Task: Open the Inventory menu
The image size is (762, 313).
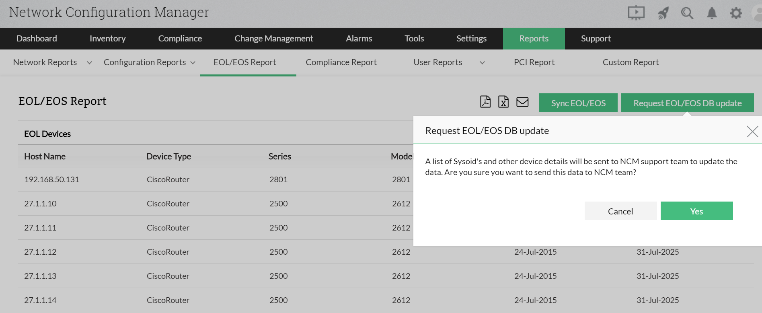Action: (107, 39)
